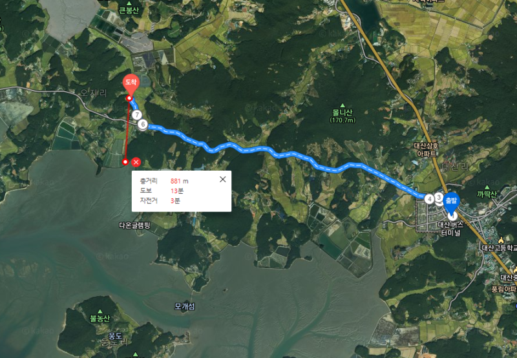This screenshot has height=358, width=517.
Task: Open the 다온글램핑 place label
Action: 134,226
